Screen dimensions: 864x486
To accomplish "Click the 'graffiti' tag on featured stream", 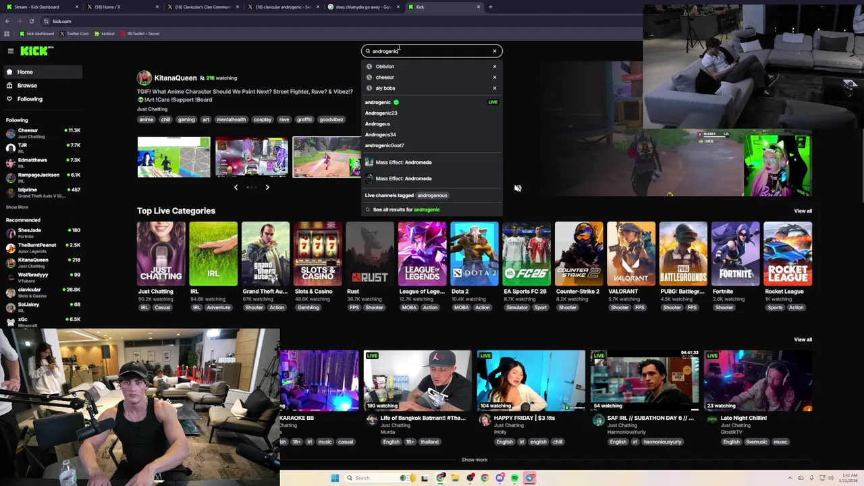I will pyautogui.click(x=304, y=119).
